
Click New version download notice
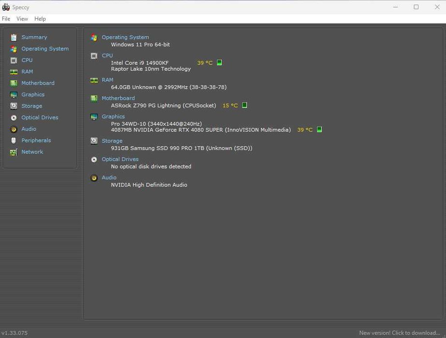click(400, 333)
